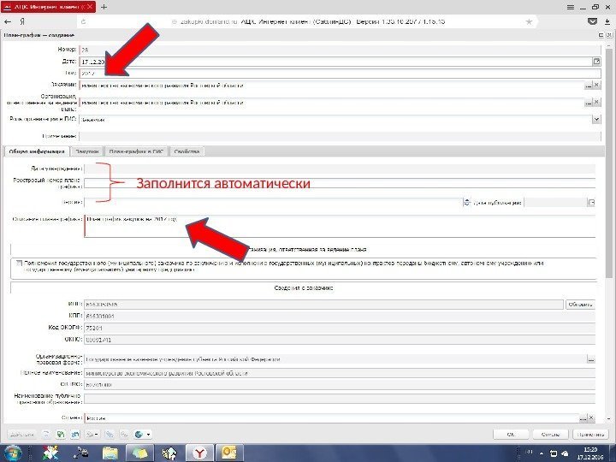
Task: Open Yandex Browser from the taskbar
Action: point(199,453)
